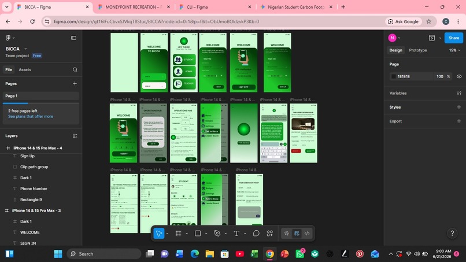Click the page background color swatch

[394, 76]
